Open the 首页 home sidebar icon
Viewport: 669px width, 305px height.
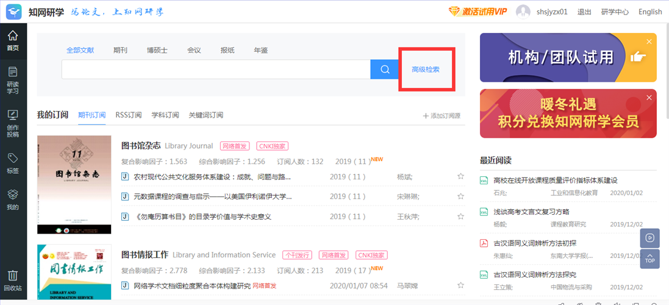(x=13, y=40)
